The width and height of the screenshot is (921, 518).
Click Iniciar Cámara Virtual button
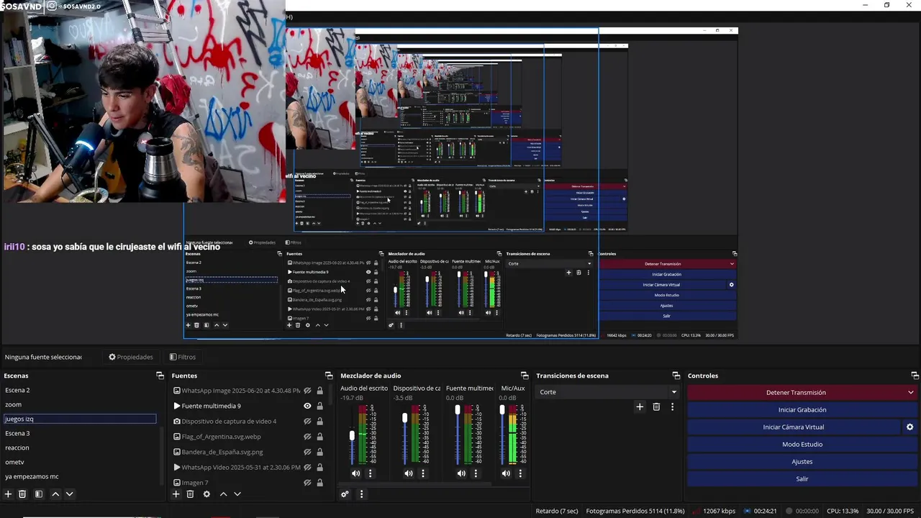[x=794, y=427]
